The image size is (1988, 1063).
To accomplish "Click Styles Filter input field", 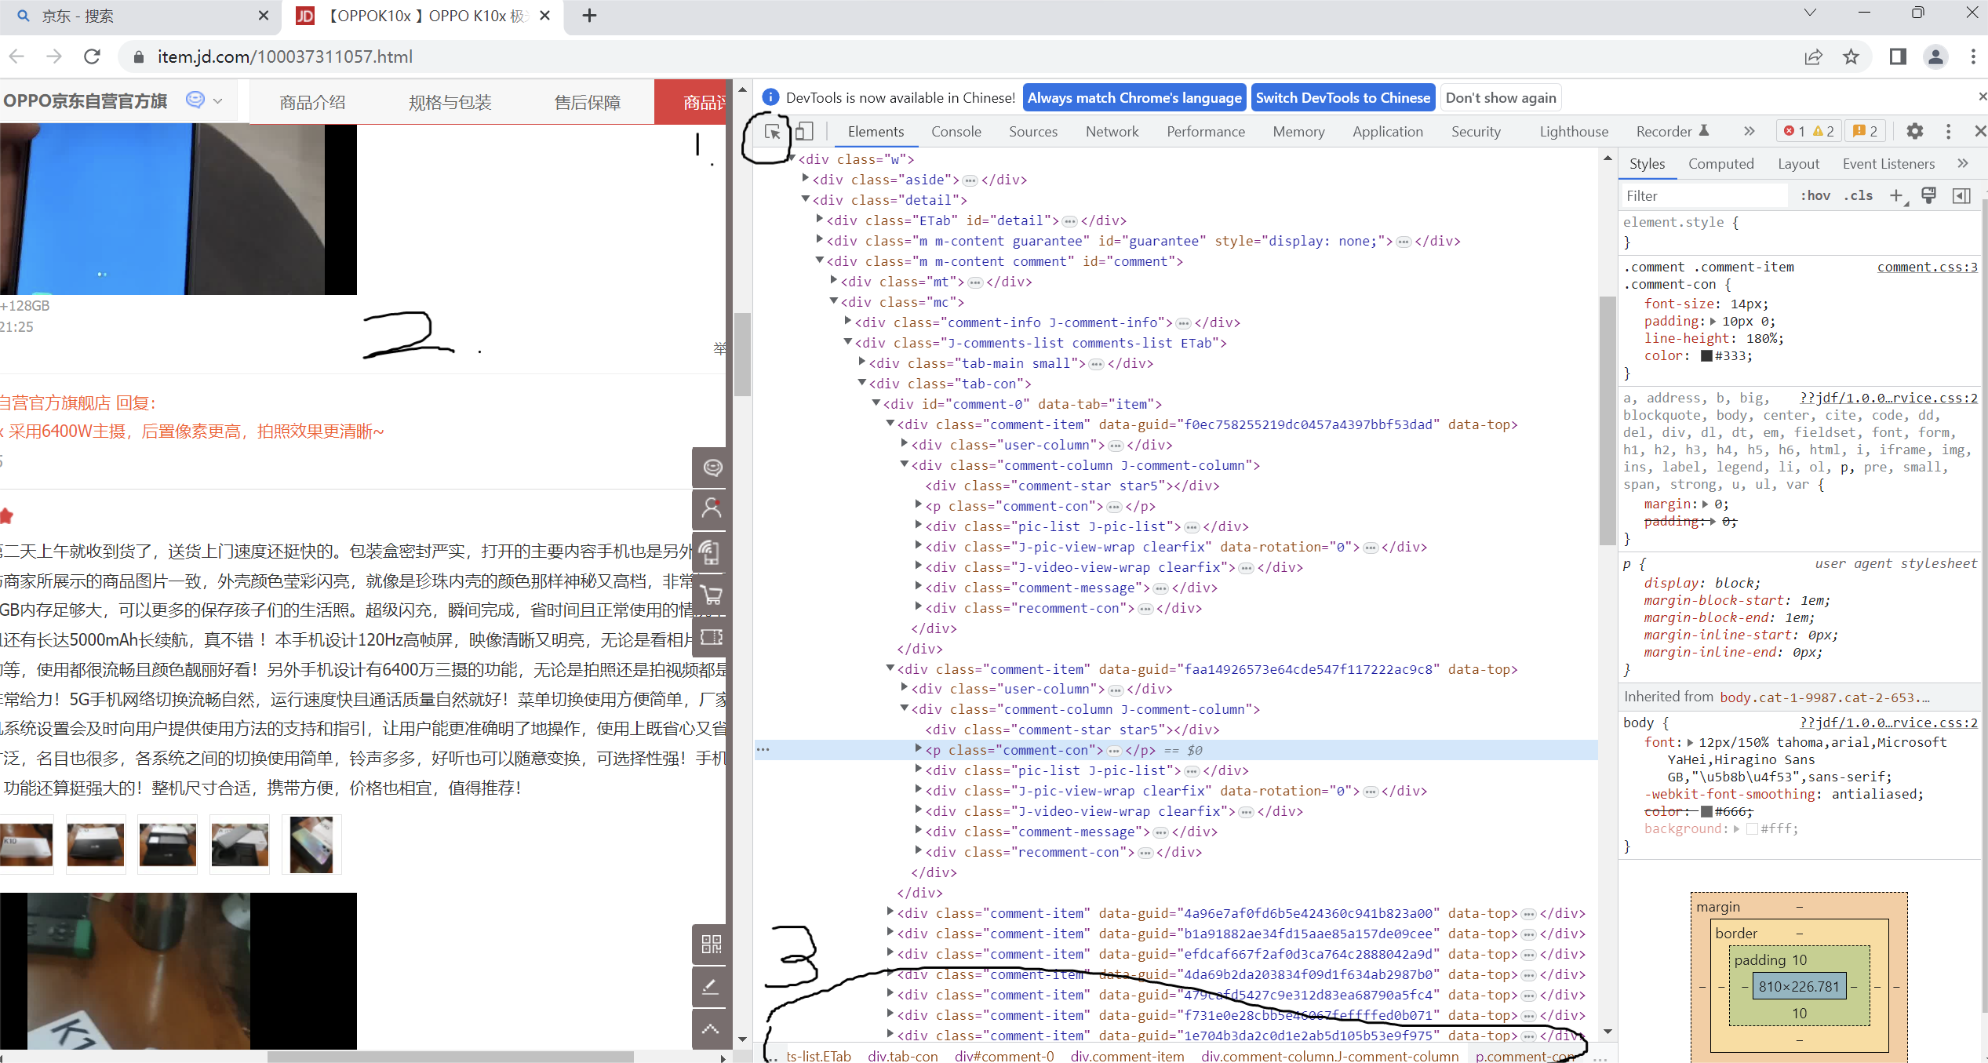I will tap(1704, 195).
